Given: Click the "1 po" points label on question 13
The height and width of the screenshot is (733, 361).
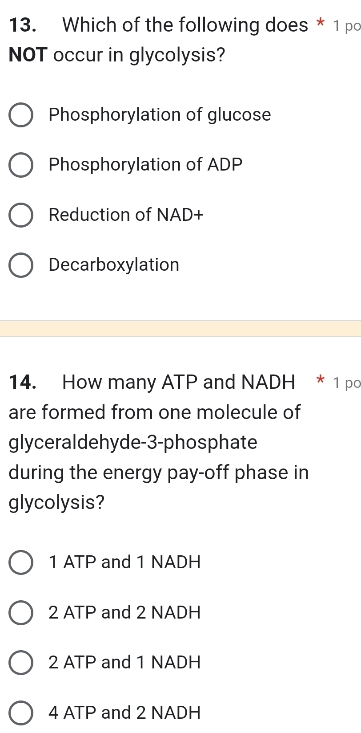Looking at the screenshot, I should click(x=346, y=26).
